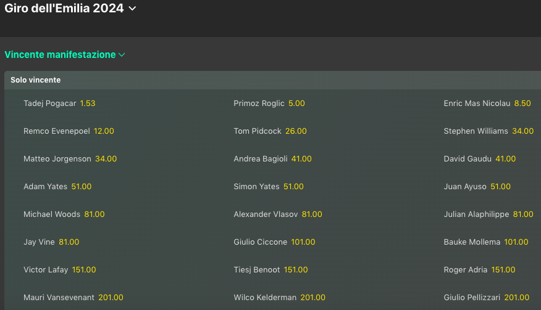Select Giulio Ciccone at 101.00
Screen dimensions: 541x310
[274, 242]
